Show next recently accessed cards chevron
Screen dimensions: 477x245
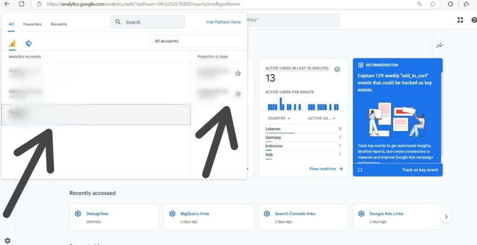[446, 217]
